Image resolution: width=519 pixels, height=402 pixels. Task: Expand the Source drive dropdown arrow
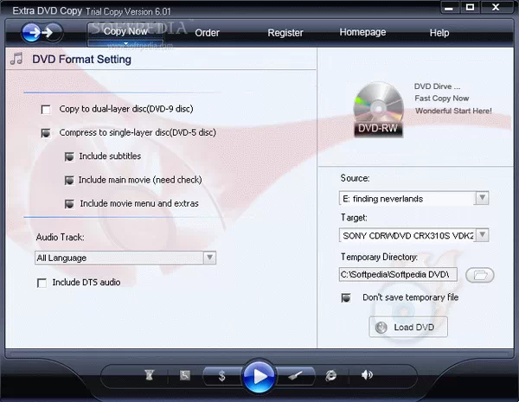point(483,198)
